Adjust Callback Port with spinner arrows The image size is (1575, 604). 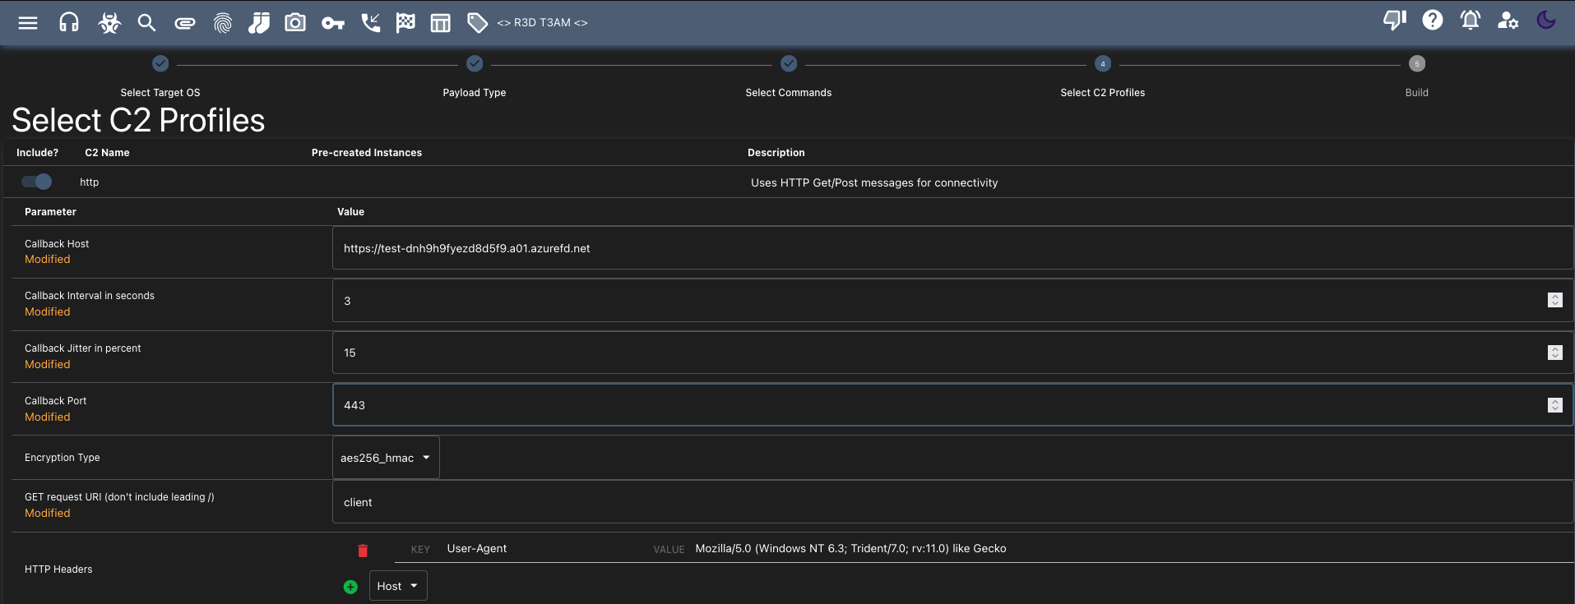click(1554, 405)
